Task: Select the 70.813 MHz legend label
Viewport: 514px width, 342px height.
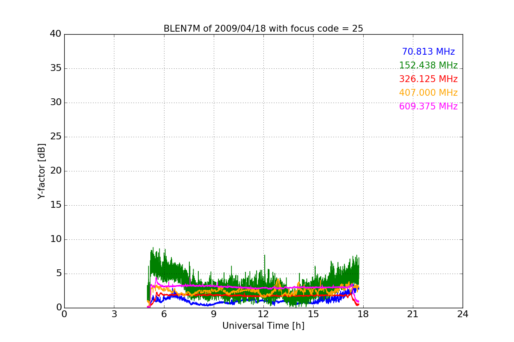Action: pos(428,52)
